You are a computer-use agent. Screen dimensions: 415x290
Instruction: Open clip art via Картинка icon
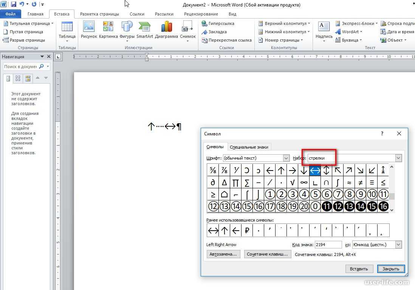click(x=108, y=30)
